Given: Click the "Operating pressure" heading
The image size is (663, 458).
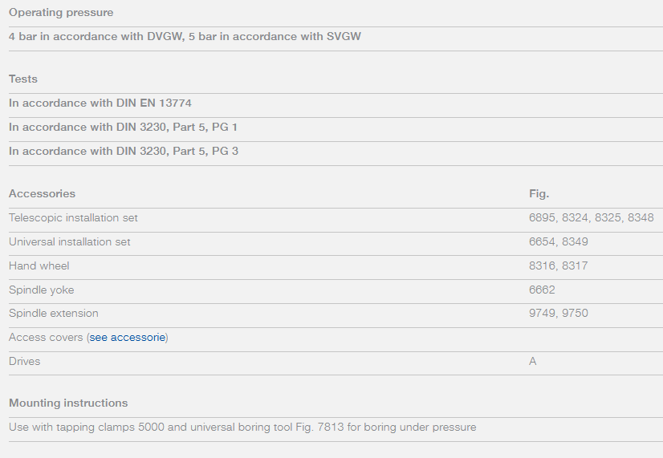Looking at the screenshot, I should click(x=61, y=13).
